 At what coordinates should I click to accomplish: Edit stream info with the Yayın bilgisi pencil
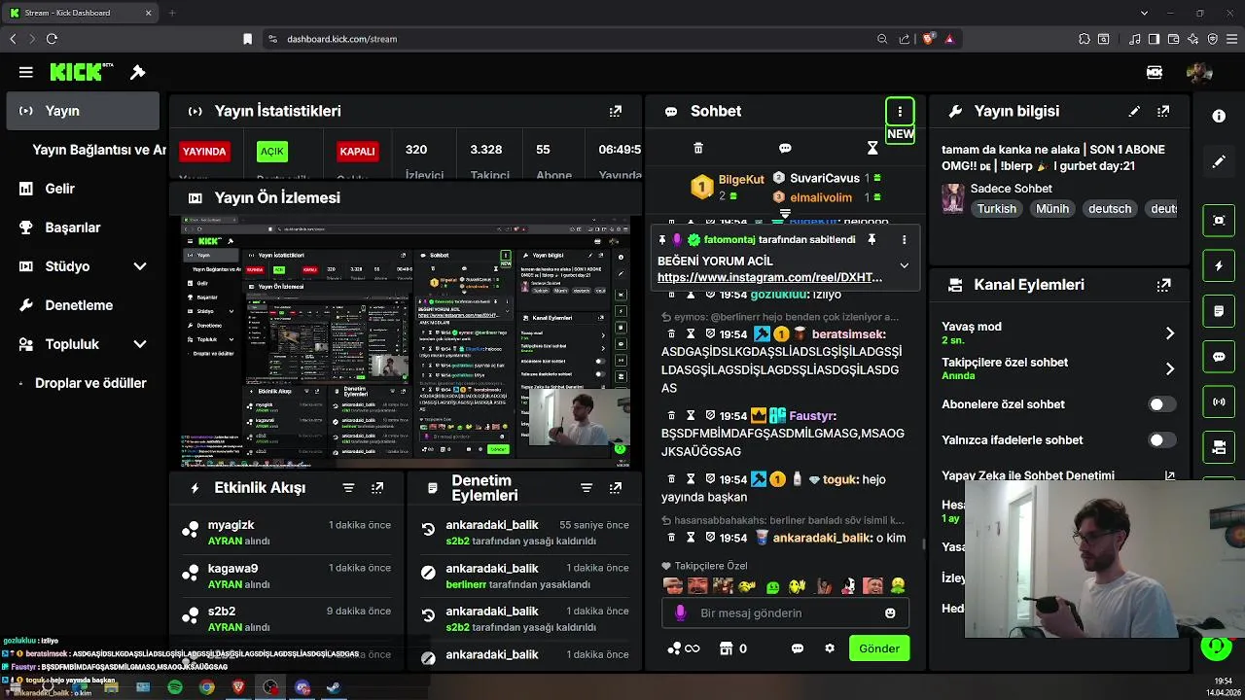(x=1134, y=111)
